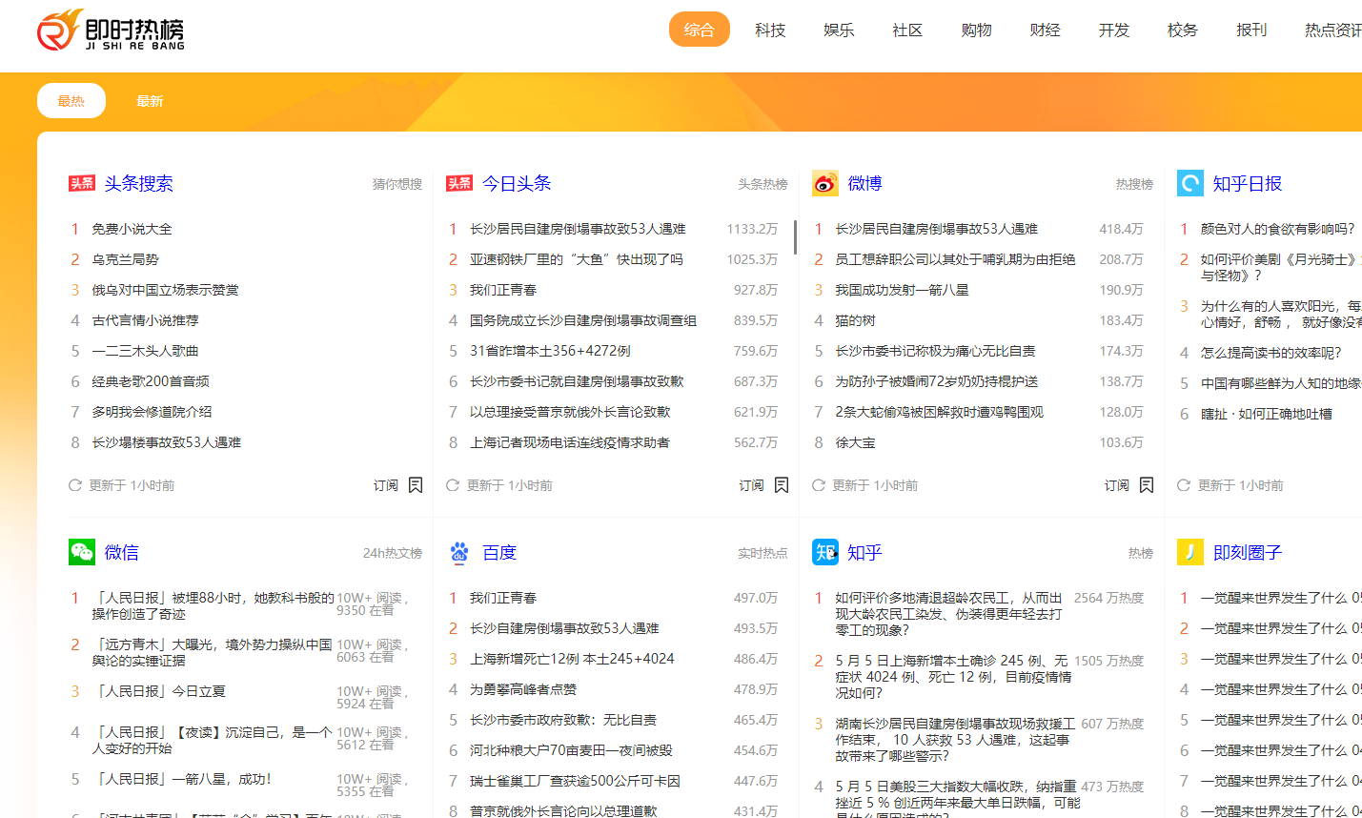Viewport: 1362px width, 818px height.
Task: Open the 微博 title link
Action: coord(865,183)
